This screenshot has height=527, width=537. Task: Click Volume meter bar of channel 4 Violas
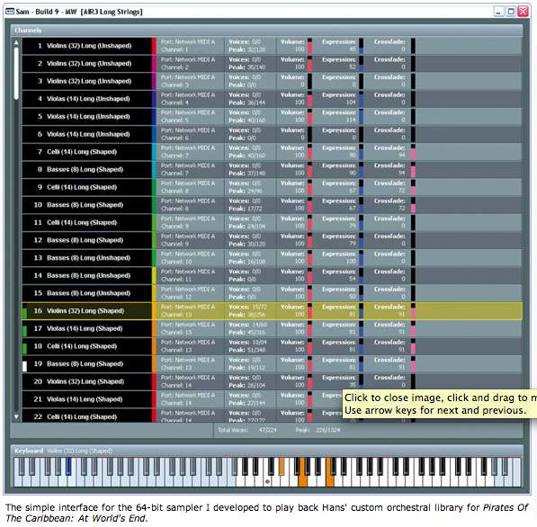coord(309,99)
